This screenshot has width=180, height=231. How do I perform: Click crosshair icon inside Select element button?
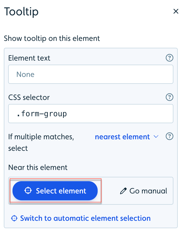point(28,190)
